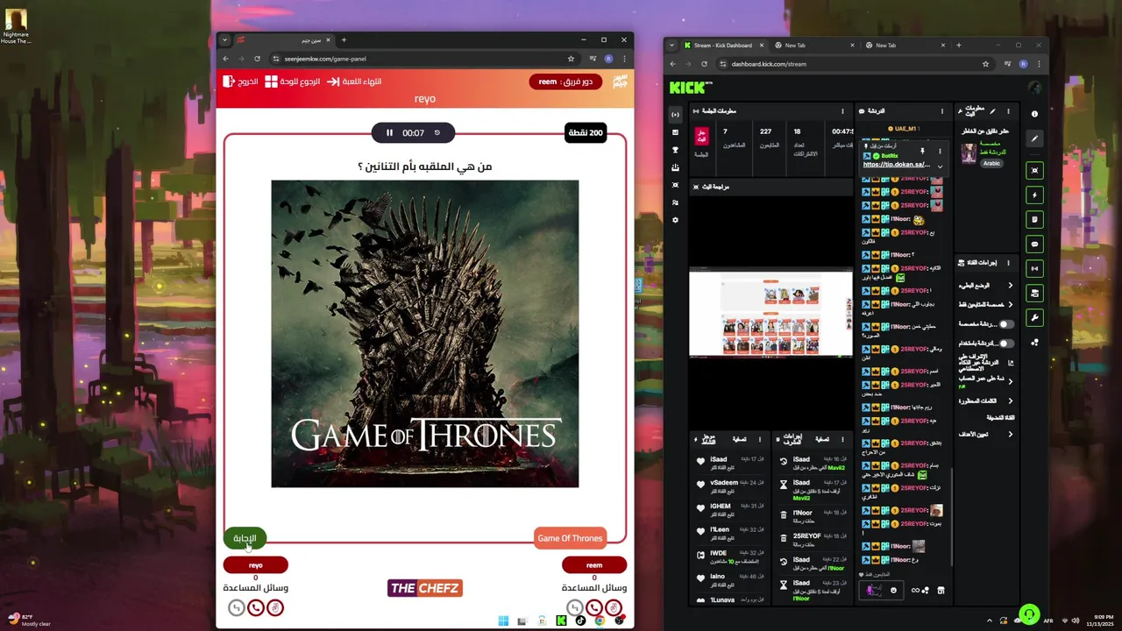This screenshot has width=1122, height=631.
Task: Return to the board via الرجوع للوحة
Action: coord(293,82)
